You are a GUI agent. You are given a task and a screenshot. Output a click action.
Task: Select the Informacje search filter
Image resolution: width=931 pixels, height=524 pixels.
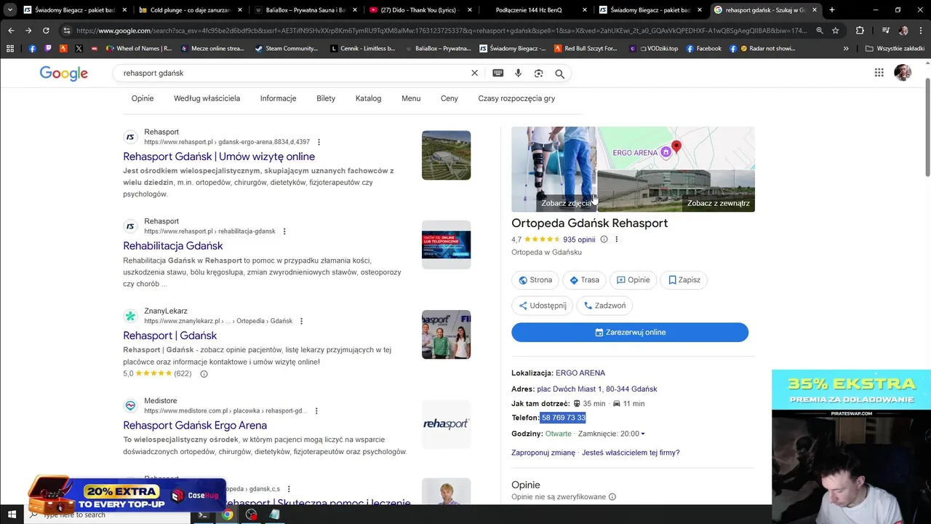pyautogui.click(x=278, y=98)
